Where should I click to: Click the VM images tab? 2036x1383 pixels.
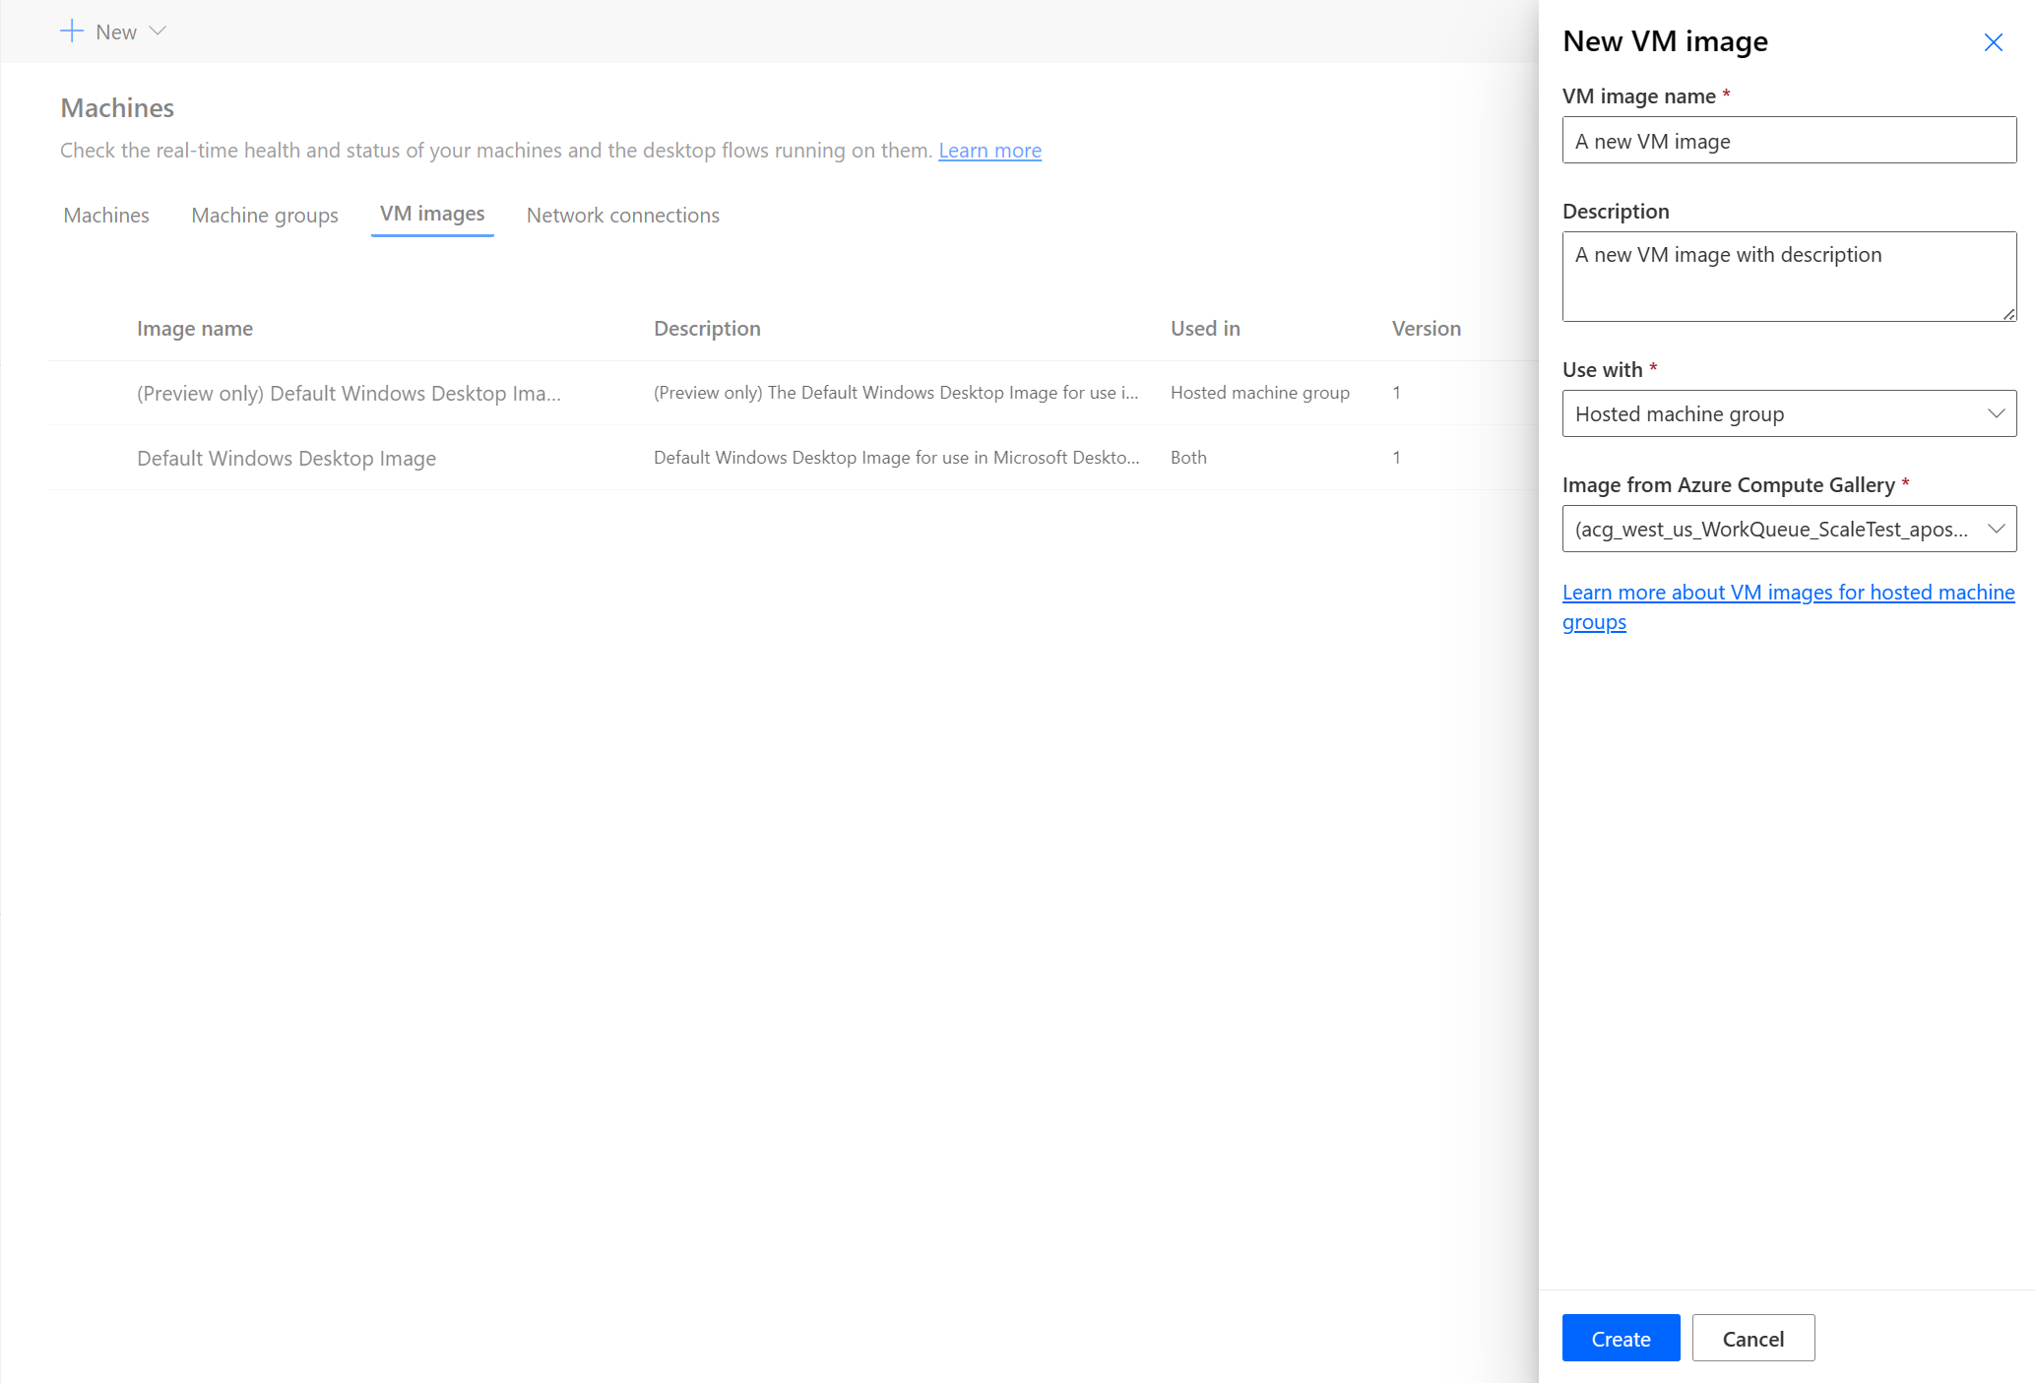click(430, 215)
